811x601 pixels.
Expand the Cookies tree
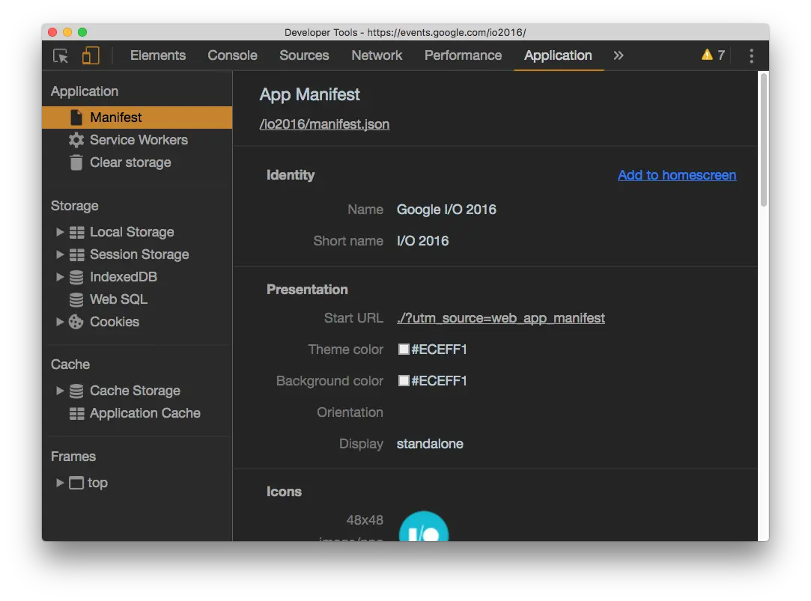(x=59, y=321)
